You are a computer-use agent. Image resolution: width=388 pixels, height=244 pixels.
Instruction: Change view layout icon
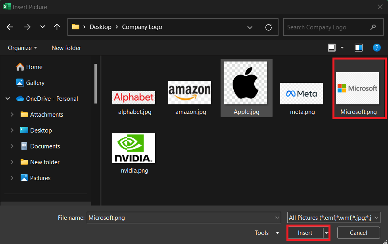tap(332, 48)
